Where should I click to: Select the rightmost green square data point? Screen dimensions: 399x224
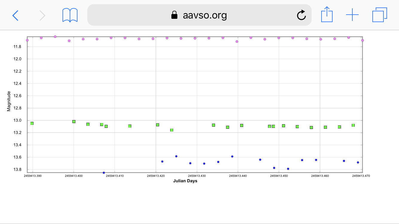click(353, 125)
